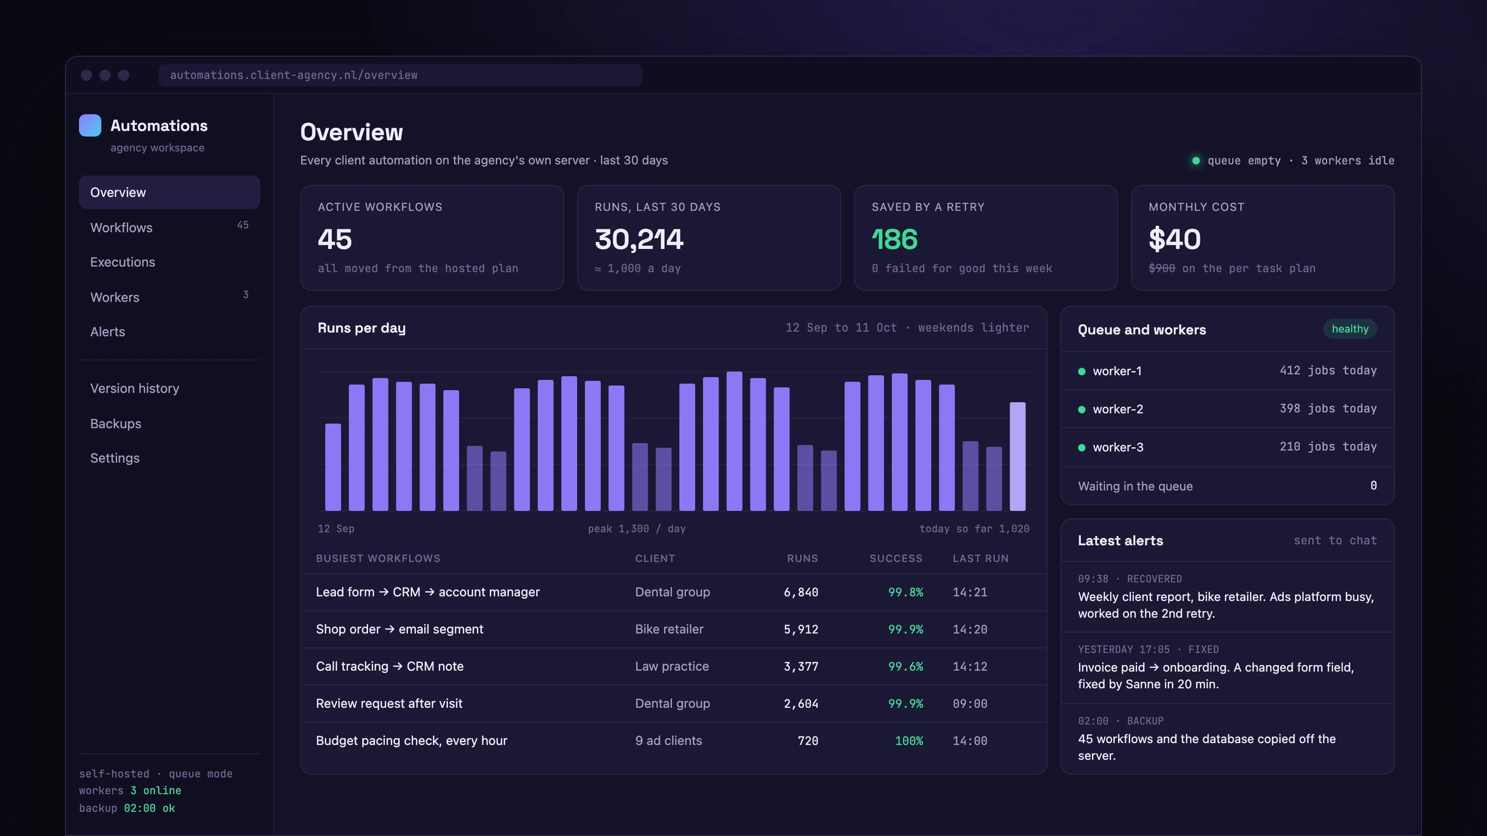
Task: Open Version history
Action: 169,388
